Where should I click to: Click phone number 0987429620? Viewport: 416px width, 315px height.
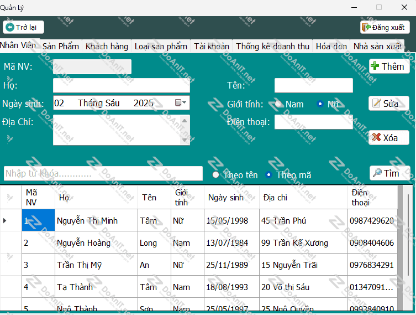tap(373, 220)
